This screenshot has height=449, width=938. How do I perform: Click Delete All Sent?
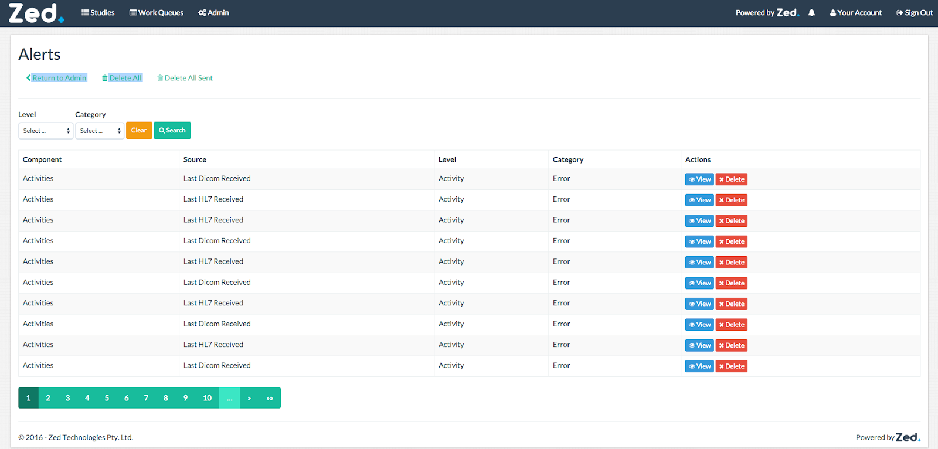point(185,78)
